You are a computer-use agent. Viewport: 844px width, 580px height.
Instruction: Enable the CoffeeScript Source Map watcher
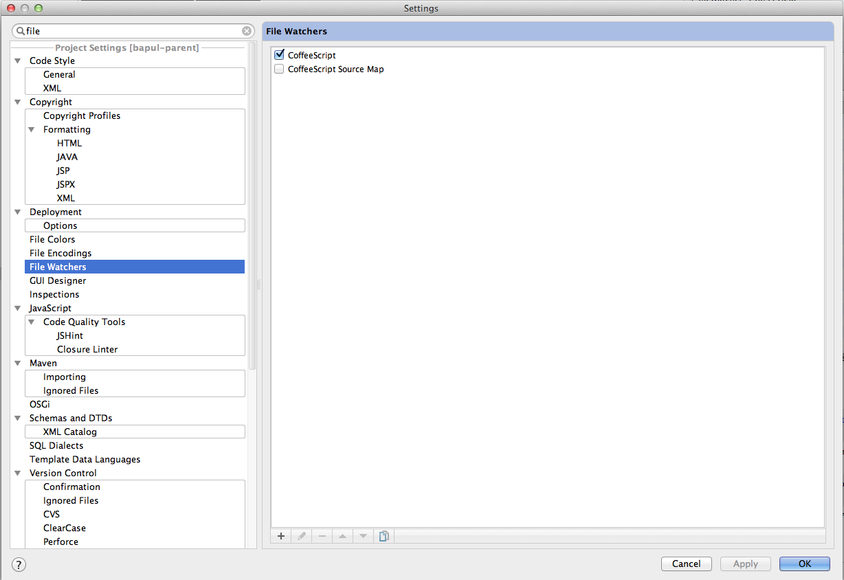279,69
